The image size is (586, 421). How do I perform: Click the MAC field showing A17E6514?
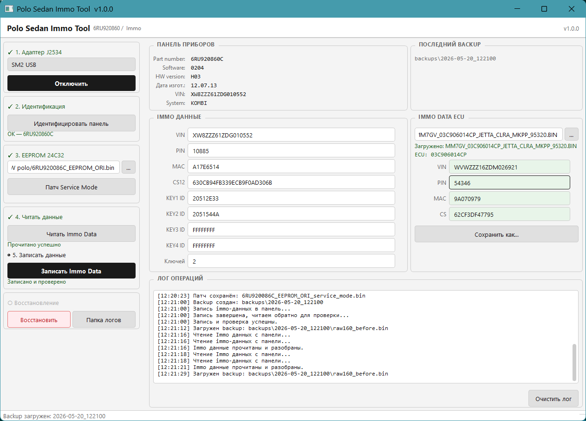(291, 167)
